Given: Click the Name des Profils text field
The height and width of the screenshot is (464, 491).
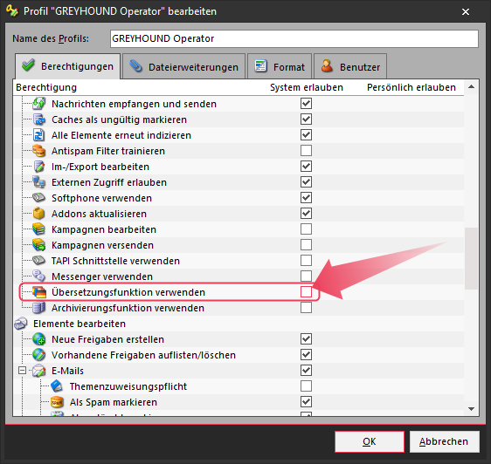Looking at the screenshot, I should [294, 38].
